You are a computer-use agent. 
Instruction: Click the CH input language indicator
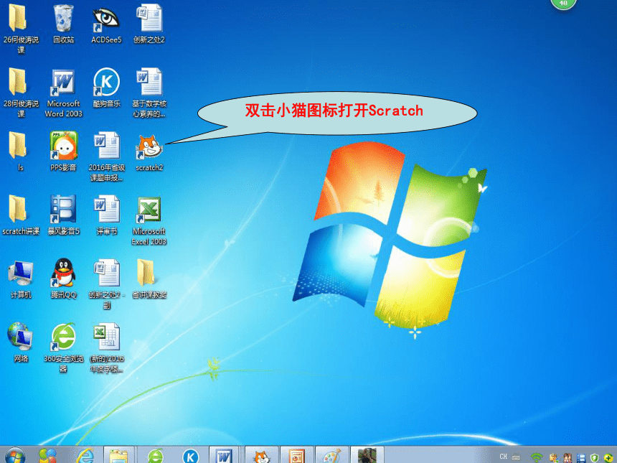click(503, 457)
